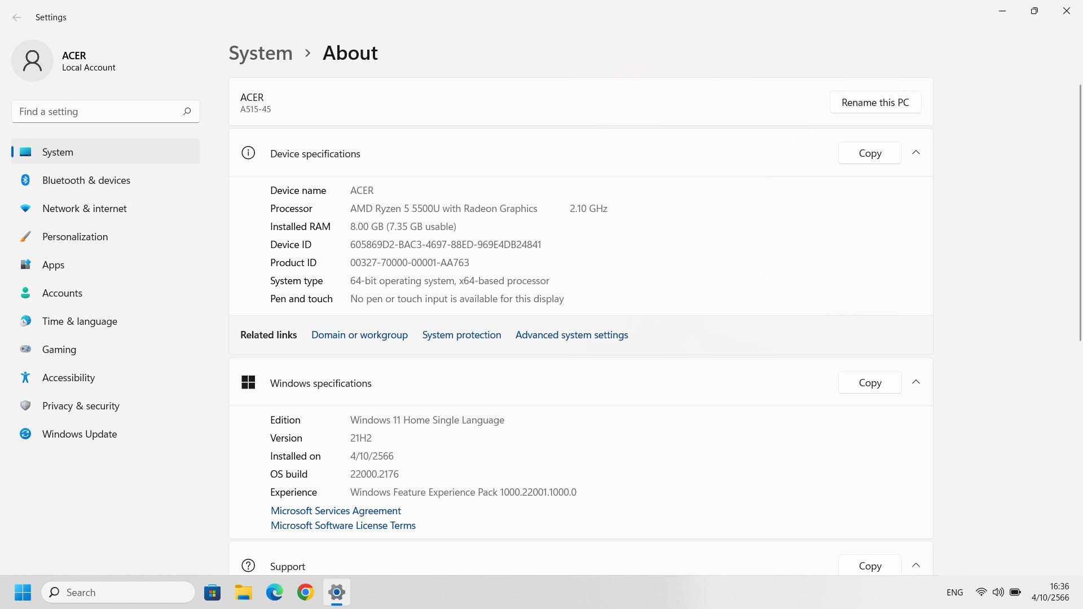Image resolution: width=1083 pixels, height=609 pixels.
Task: Go back with the Settings back arrow
Action: 17,17
